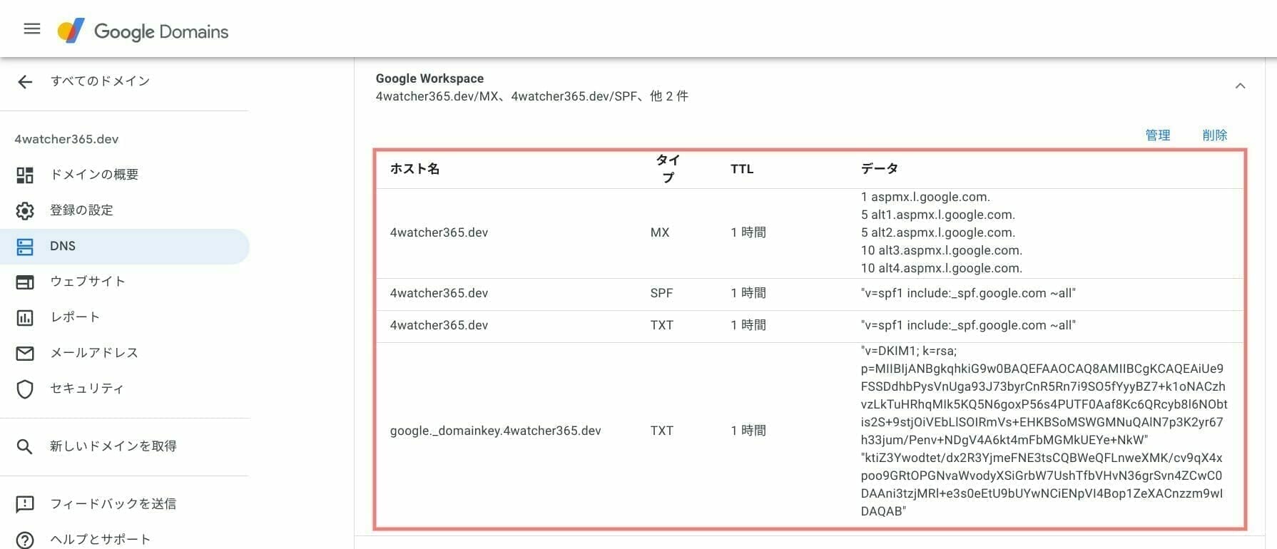Screen dimensions: 1277x549
Task: Click host name in the MX row
Action: [439, 232]
